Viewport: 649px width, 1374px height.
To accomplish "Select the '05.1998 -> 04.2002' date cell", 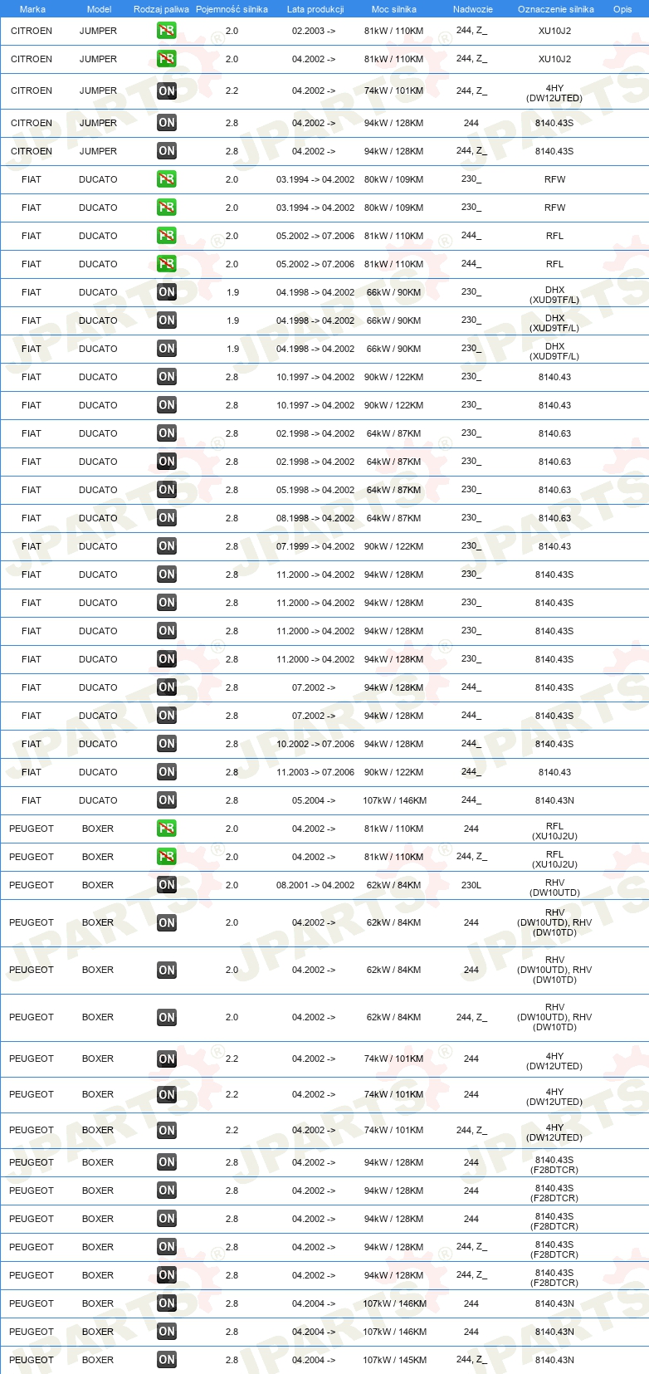I will [315, 490].
